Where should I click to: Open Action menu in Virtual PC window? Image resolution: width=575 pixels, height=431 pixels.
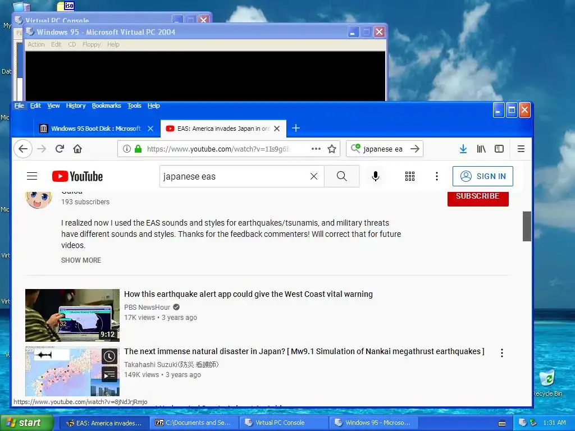(x=36, y=44)
